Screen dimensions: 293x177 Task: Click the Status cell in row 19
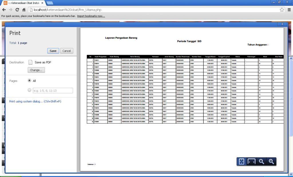[238, 122]
